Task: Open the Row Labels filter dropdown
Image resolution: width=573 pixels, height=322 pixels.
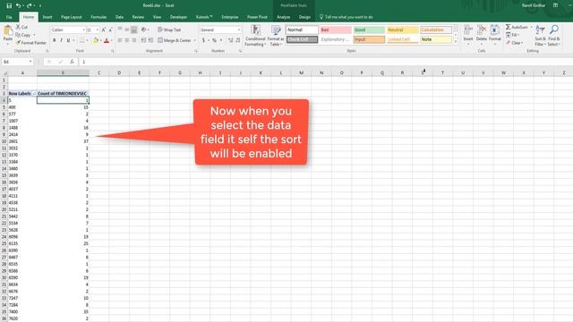Action: [x=34, y=93]
